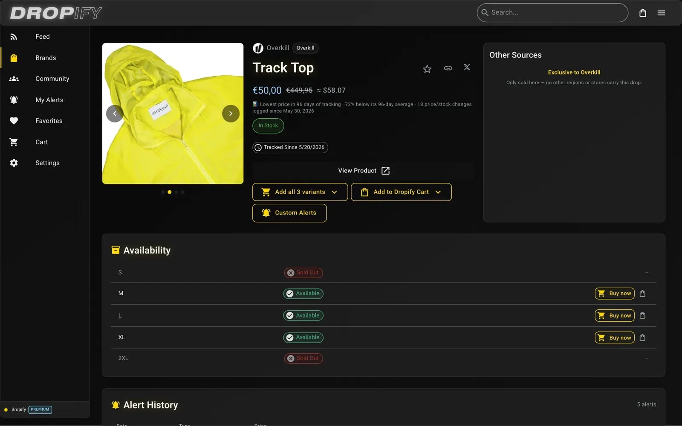Click Available badge for size M

[x=303, y=294]
